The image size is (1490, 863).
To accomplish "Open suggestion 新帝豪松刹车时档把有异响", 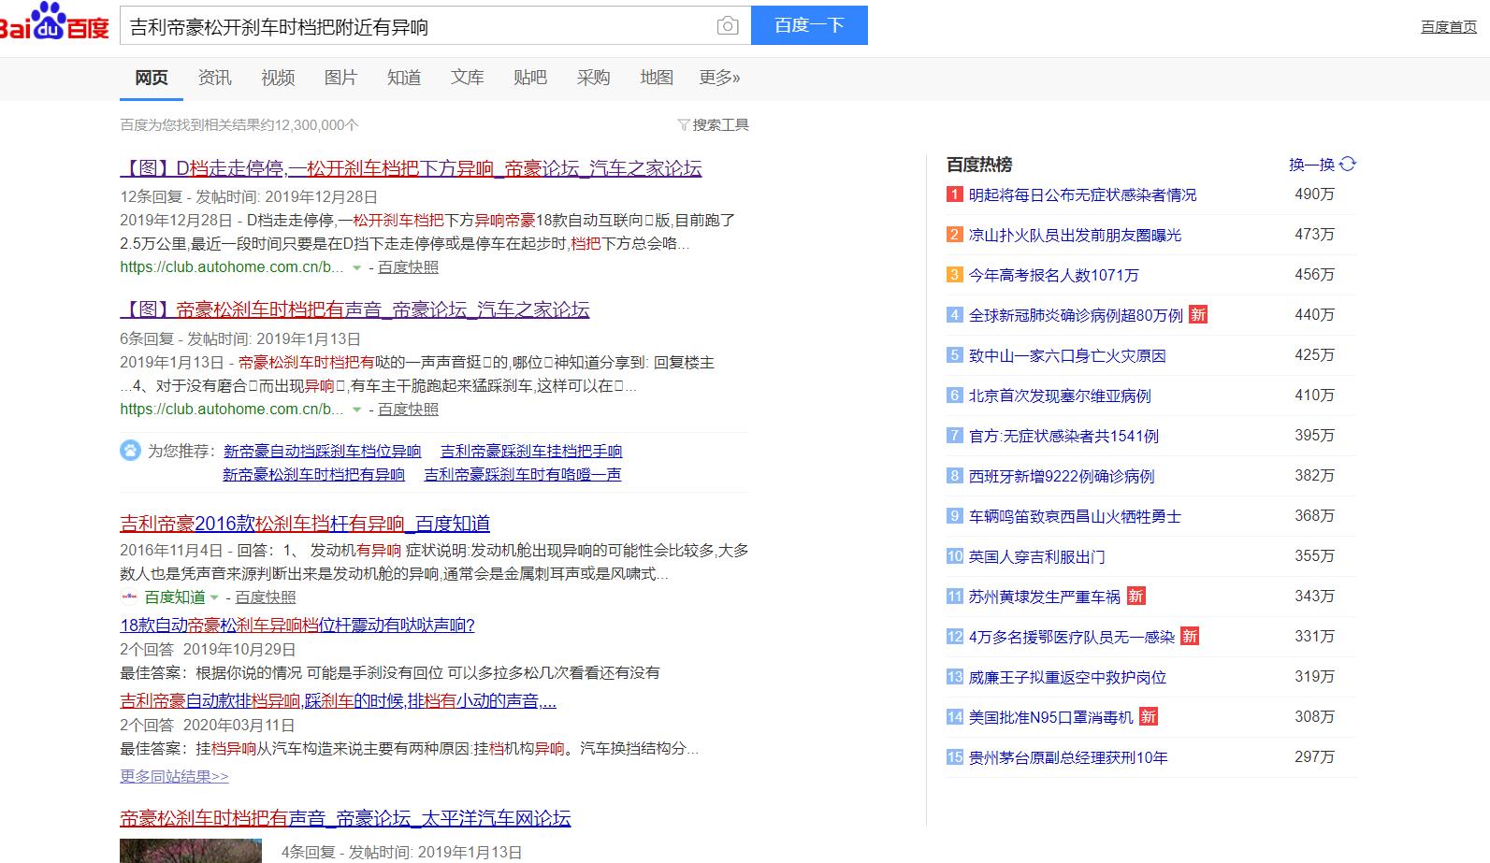I will point(314,475).
